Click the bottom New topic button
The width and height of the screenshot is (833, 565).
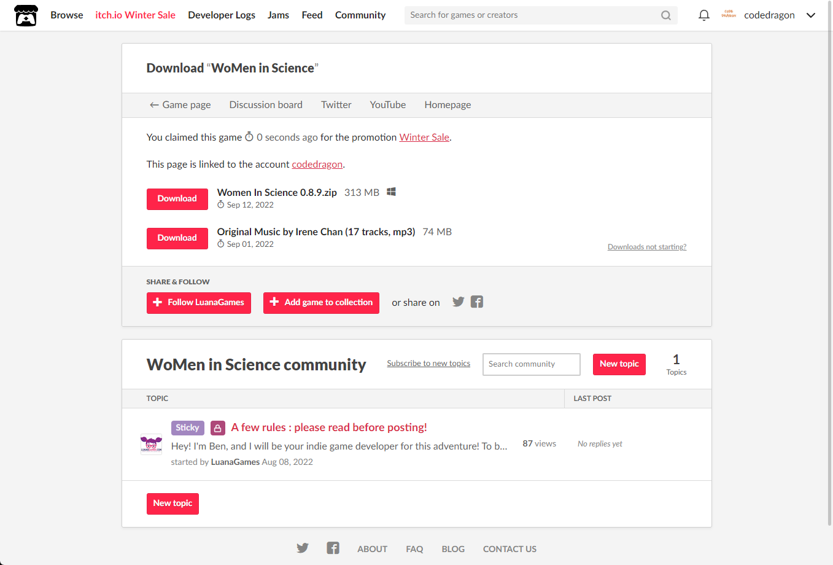[x=172, y=504]
